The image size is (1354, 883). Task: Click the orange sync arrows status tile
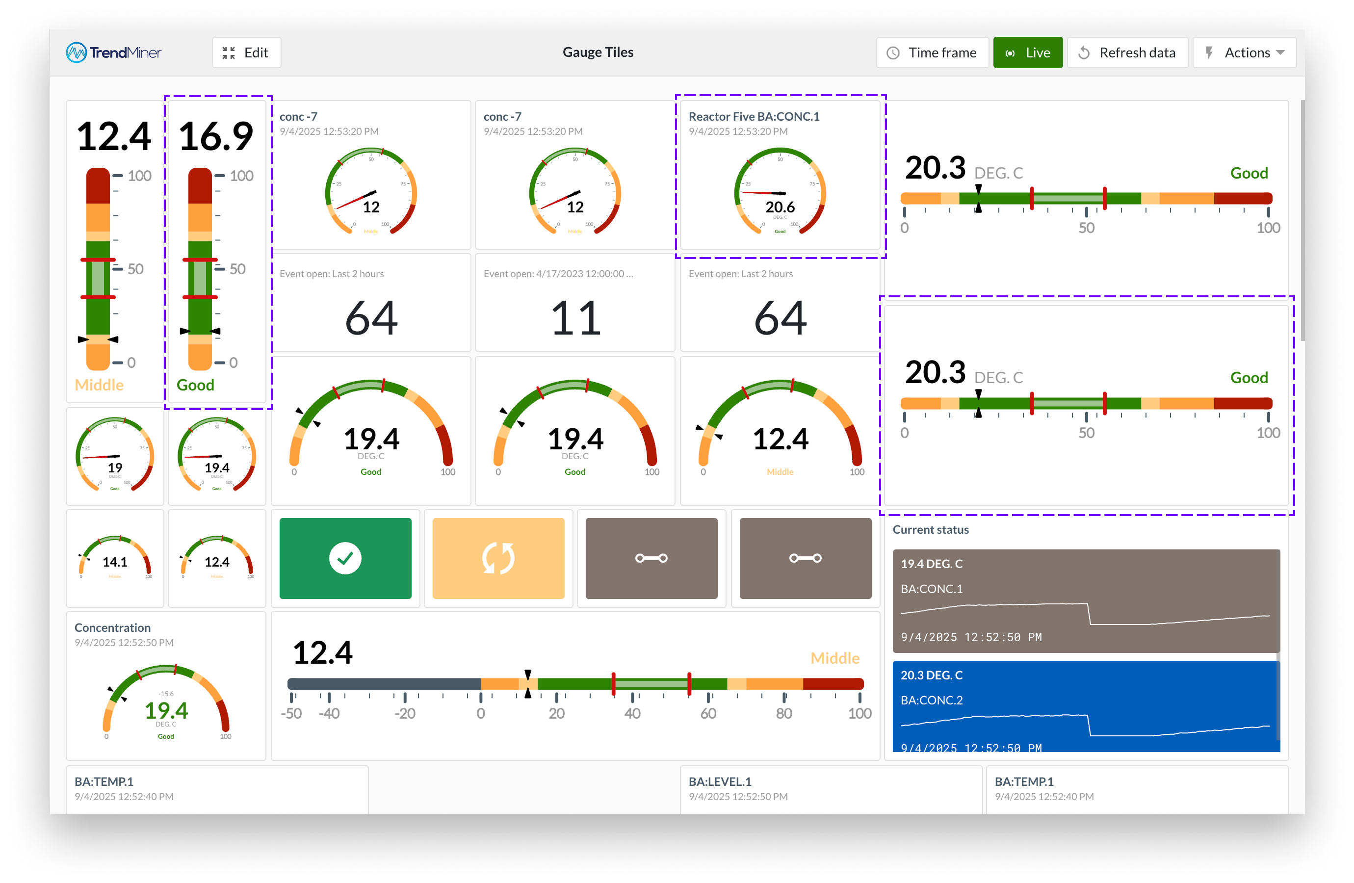click(x=498, y=558)
